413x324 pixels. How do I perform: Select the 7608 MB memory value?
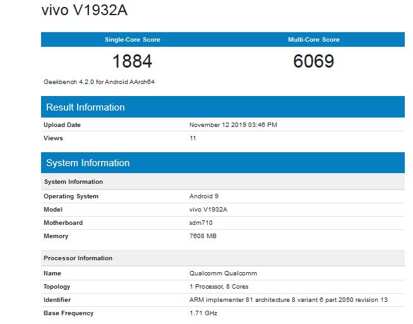coord(203,236)
